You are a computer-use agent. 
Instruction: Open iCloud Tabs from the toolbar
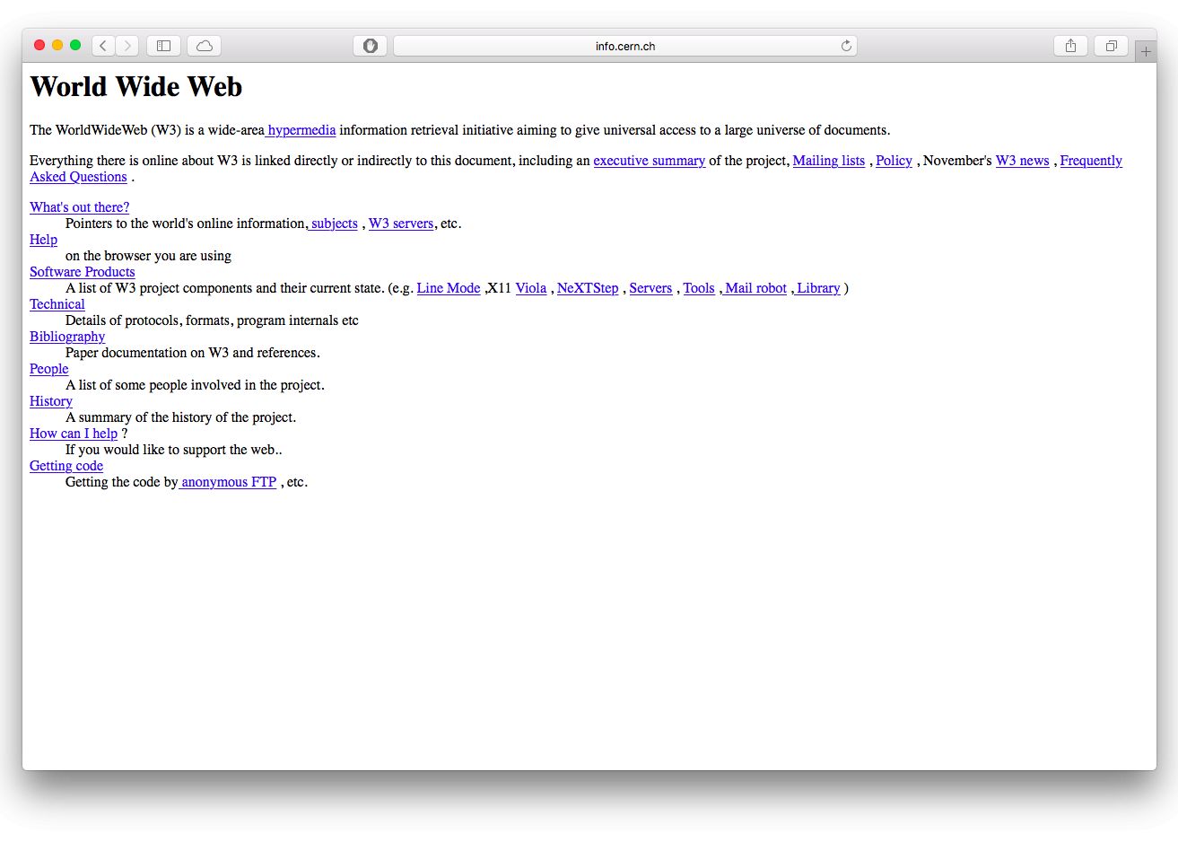pyautogui.click(x=204, y=45)
